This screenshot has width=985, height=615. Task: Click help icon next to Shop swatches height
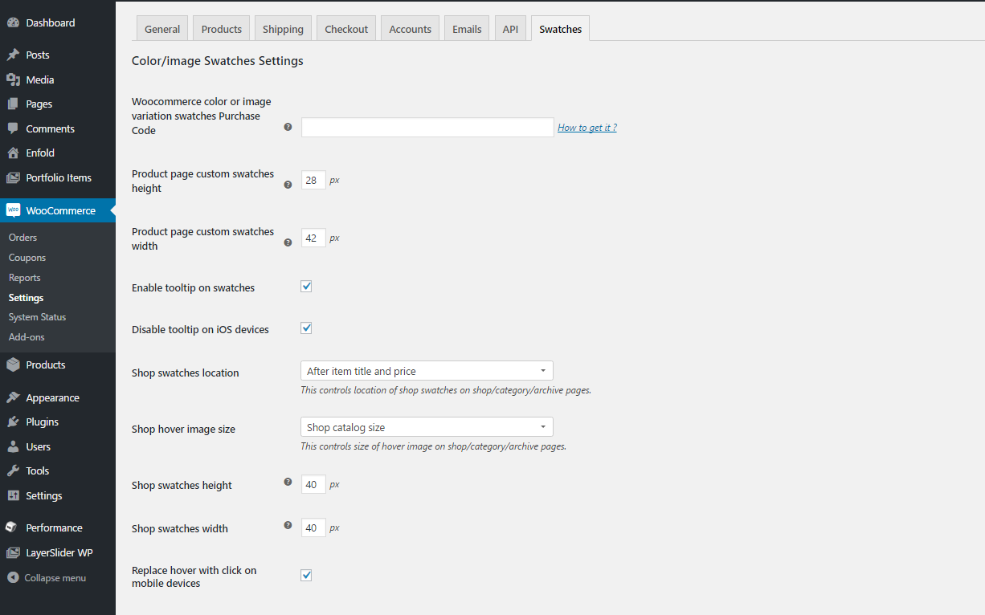click(288, 482)
